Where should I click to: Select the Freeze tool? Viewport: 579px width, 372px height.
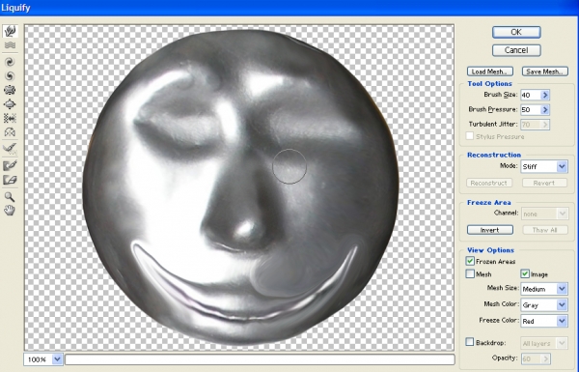10,165
